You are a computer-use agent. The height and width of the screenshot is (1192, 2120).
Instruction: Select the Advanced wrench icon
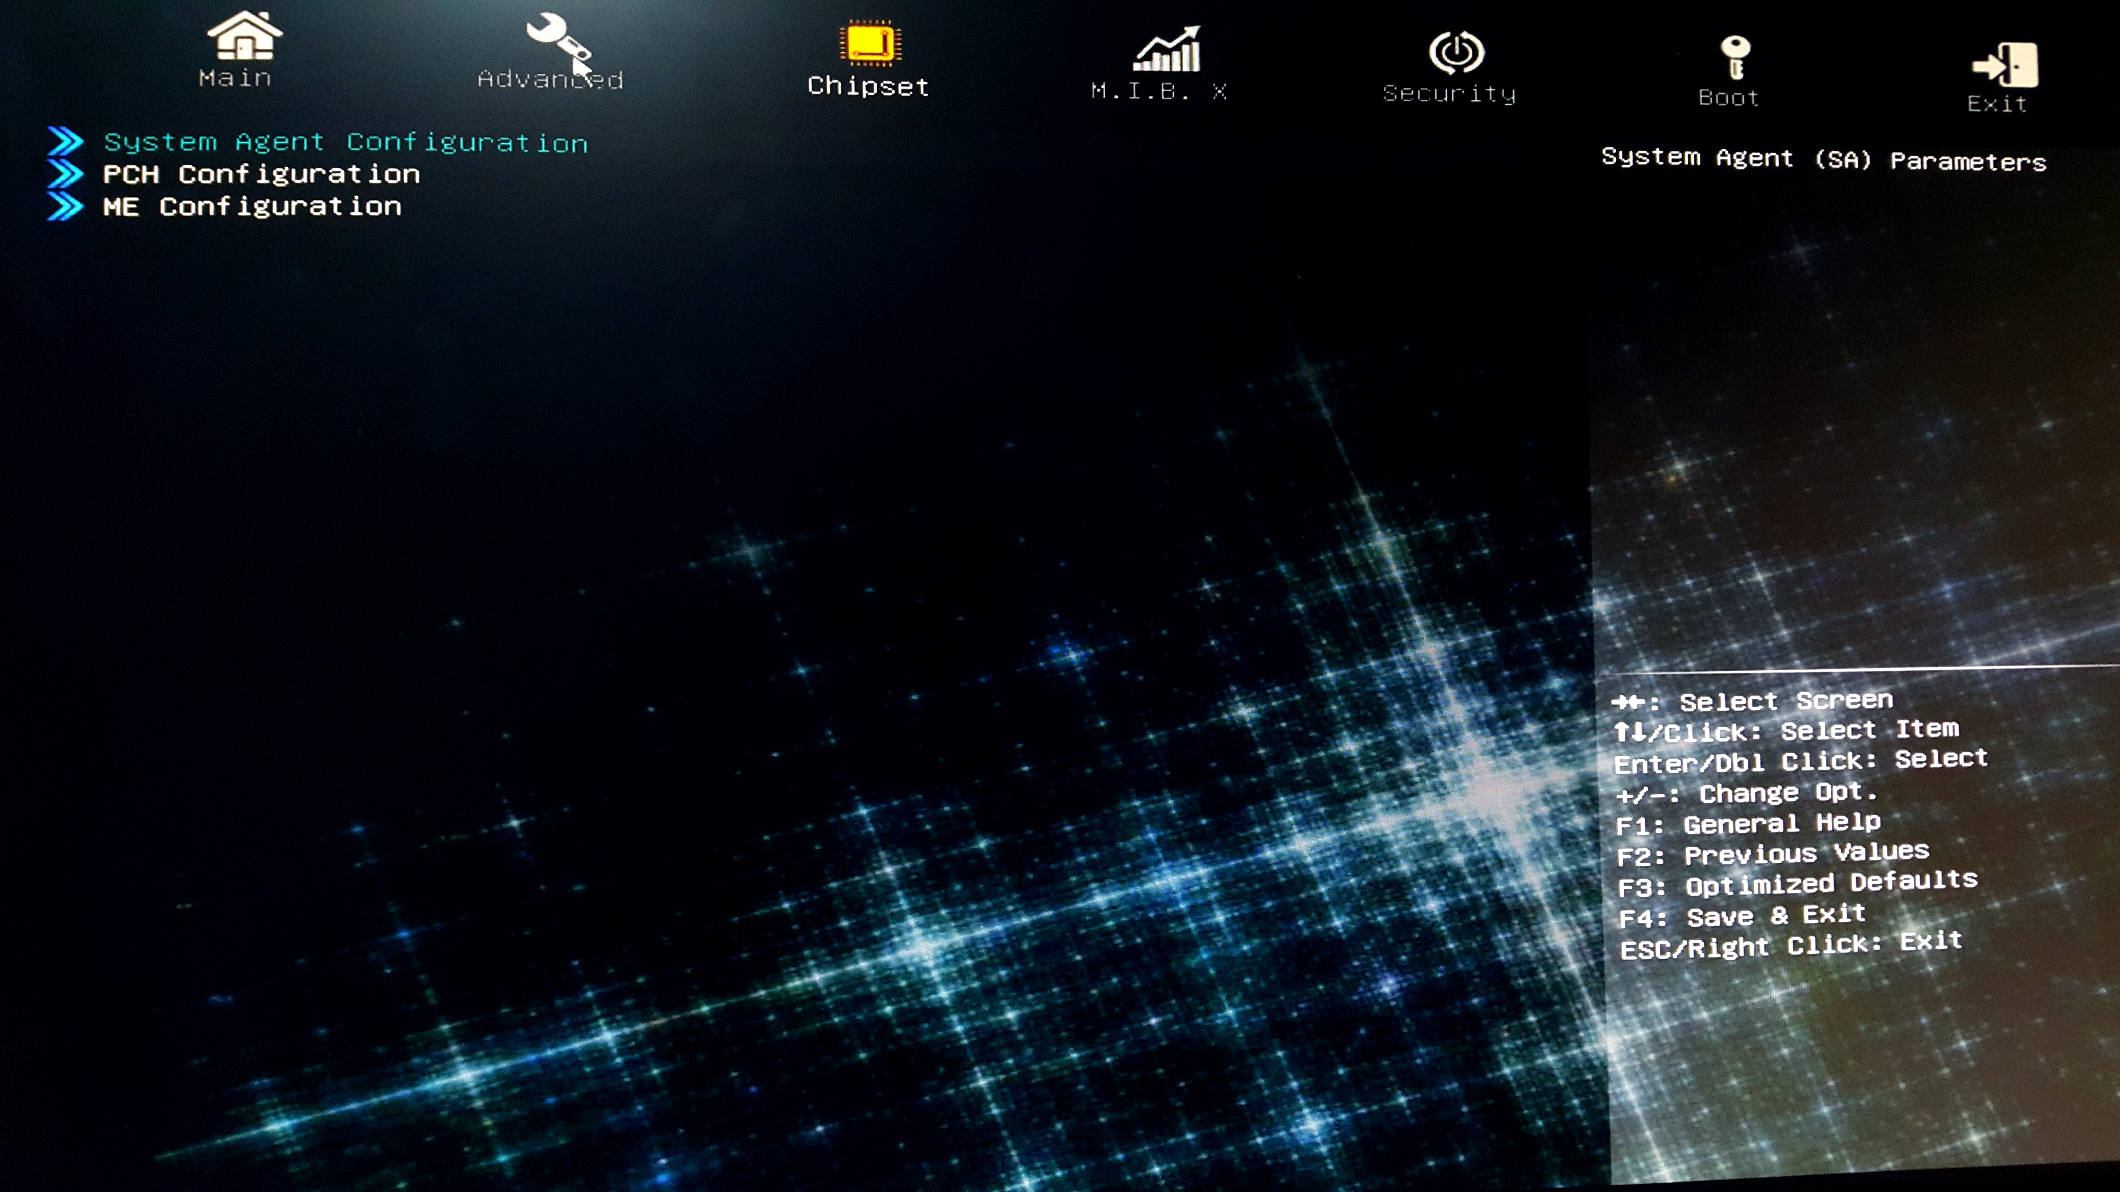558,38
